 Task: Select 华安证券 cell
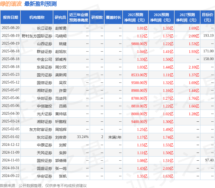coord(44,176)
